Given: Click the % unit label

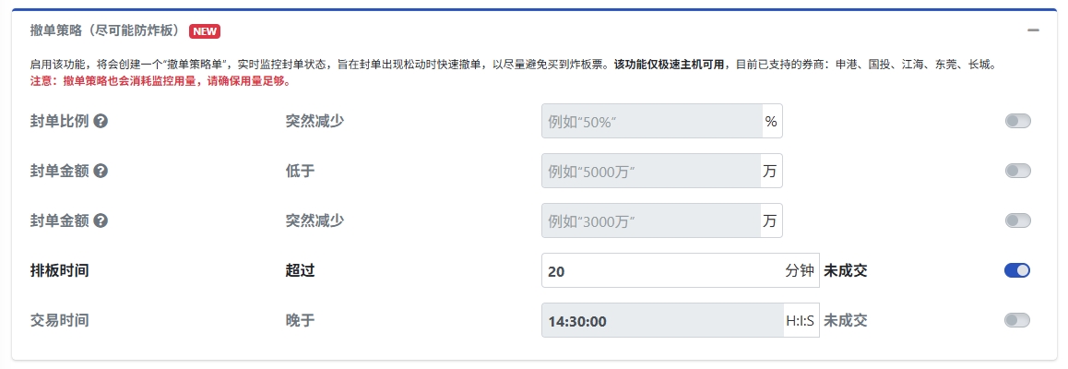Looking at the screenshot, I should tap(771, 121).
